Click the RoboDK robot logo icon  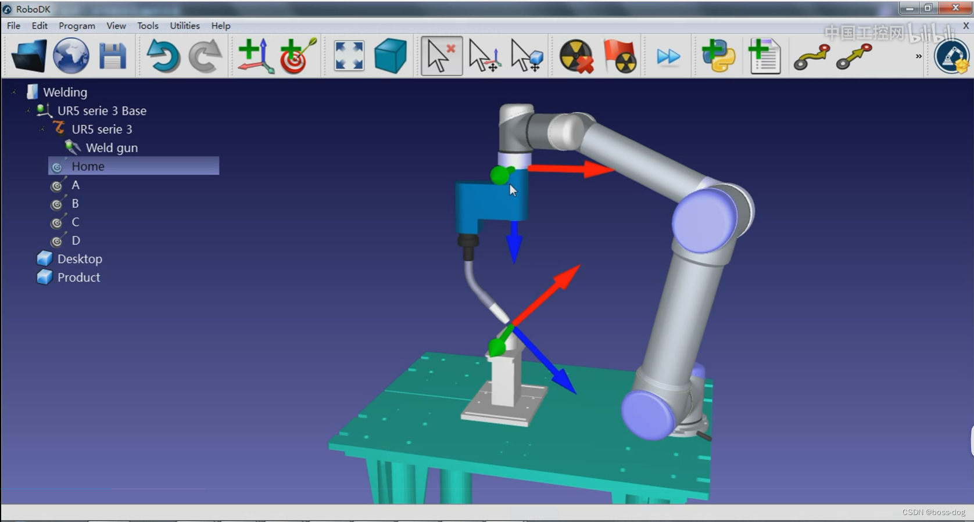click(x=952, y=56)
